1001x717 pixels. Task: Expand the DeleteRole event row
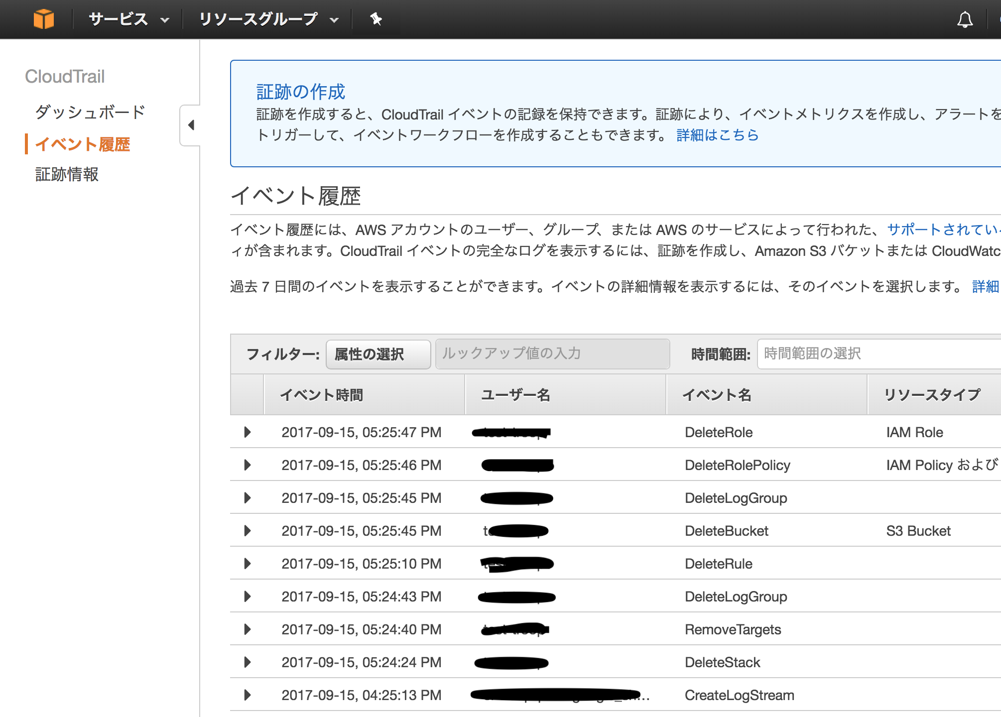247,432
